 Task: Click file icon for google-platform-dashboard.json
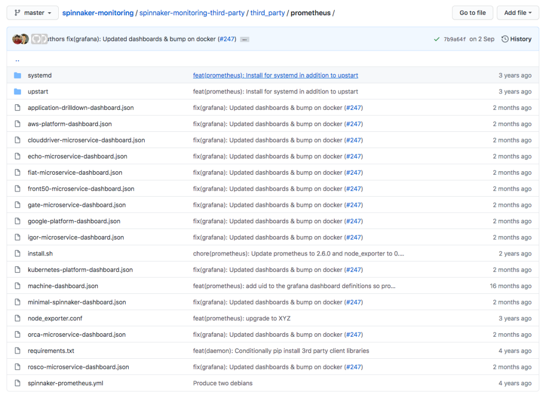pyautogui.click(x=17, y=221)
